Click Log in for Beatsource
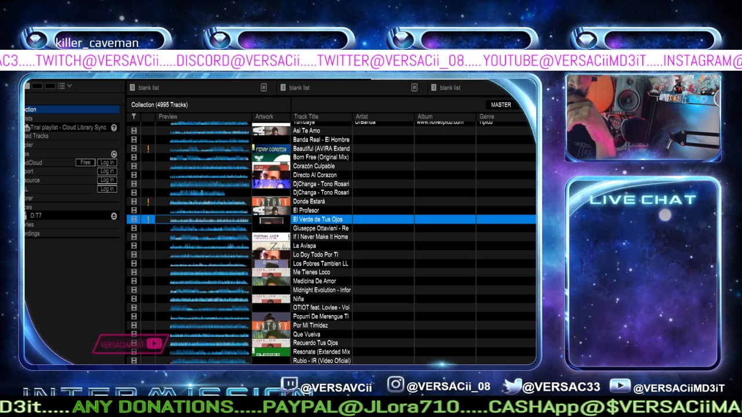742x417 pixels. point(107,180)
